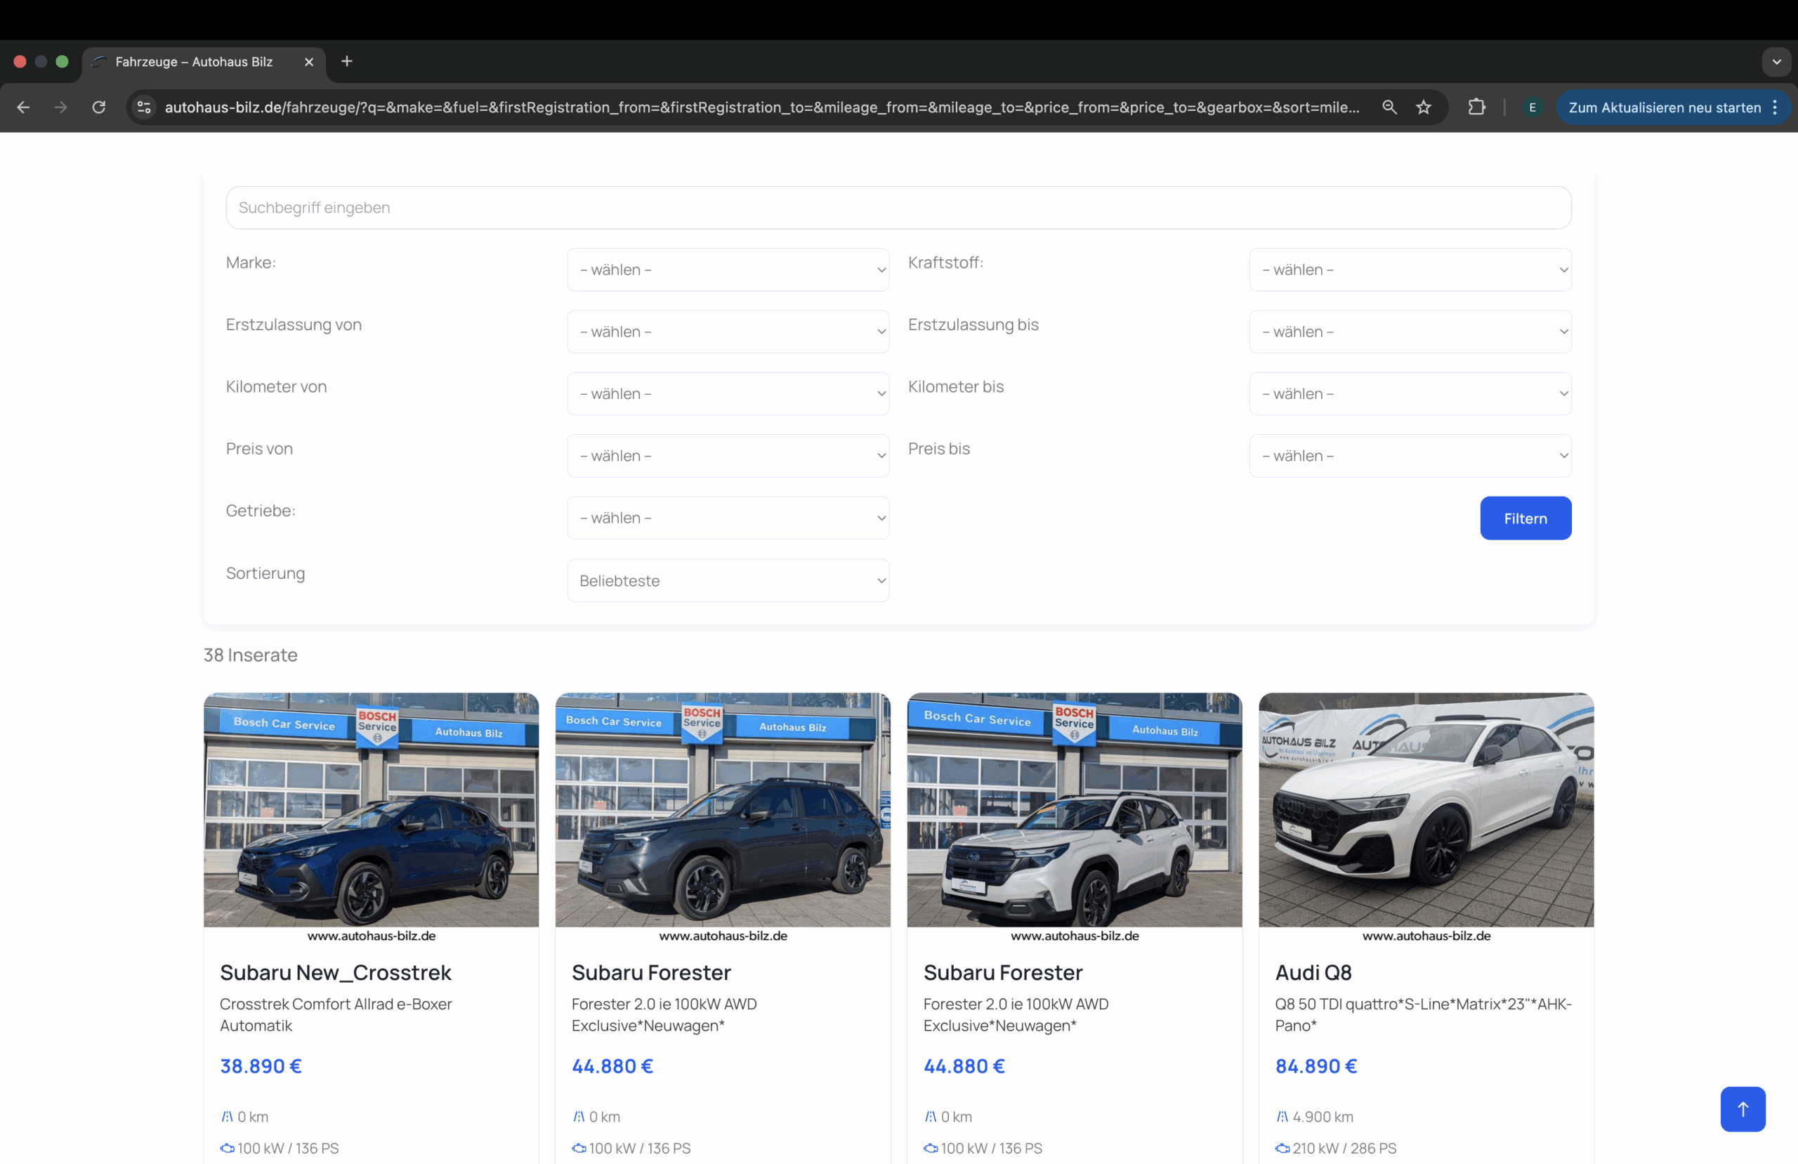
Task: Click Zum Aktualisieren neu starten button
Action: 1665,107
